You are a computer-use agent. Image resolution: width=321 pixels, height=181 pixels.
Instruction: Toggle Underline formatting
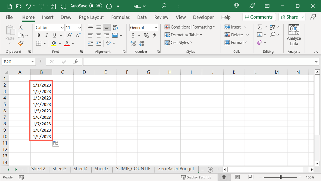55,35
